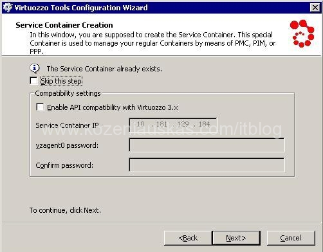Click the 'vzagent0 password:' label
This screenshot has width=323, height=252.
click(x=67, y=145)
